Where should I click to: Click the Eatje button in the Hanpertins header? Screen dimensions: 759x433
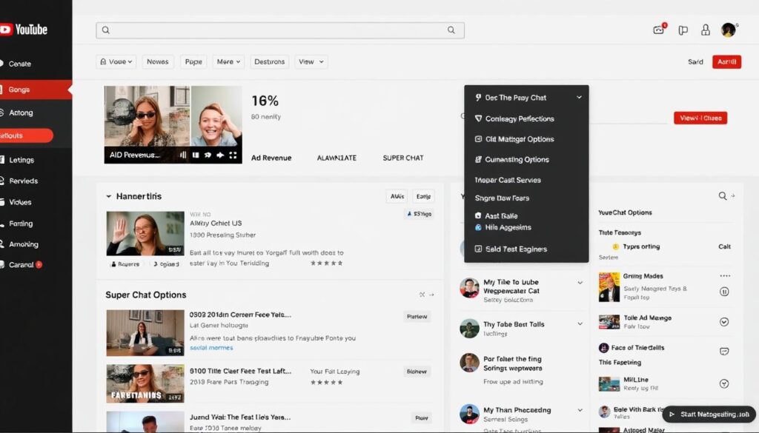coord(423,196)
